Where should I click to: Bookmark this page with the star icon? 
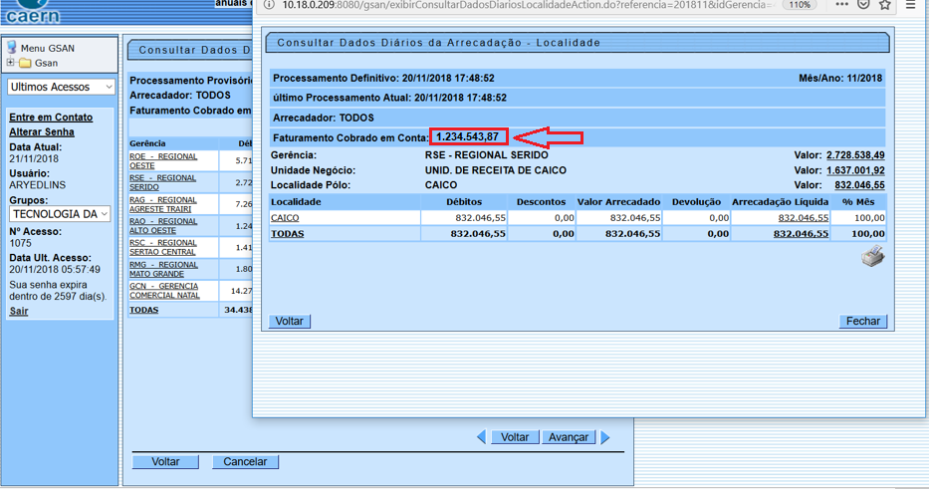coord(886,5)
